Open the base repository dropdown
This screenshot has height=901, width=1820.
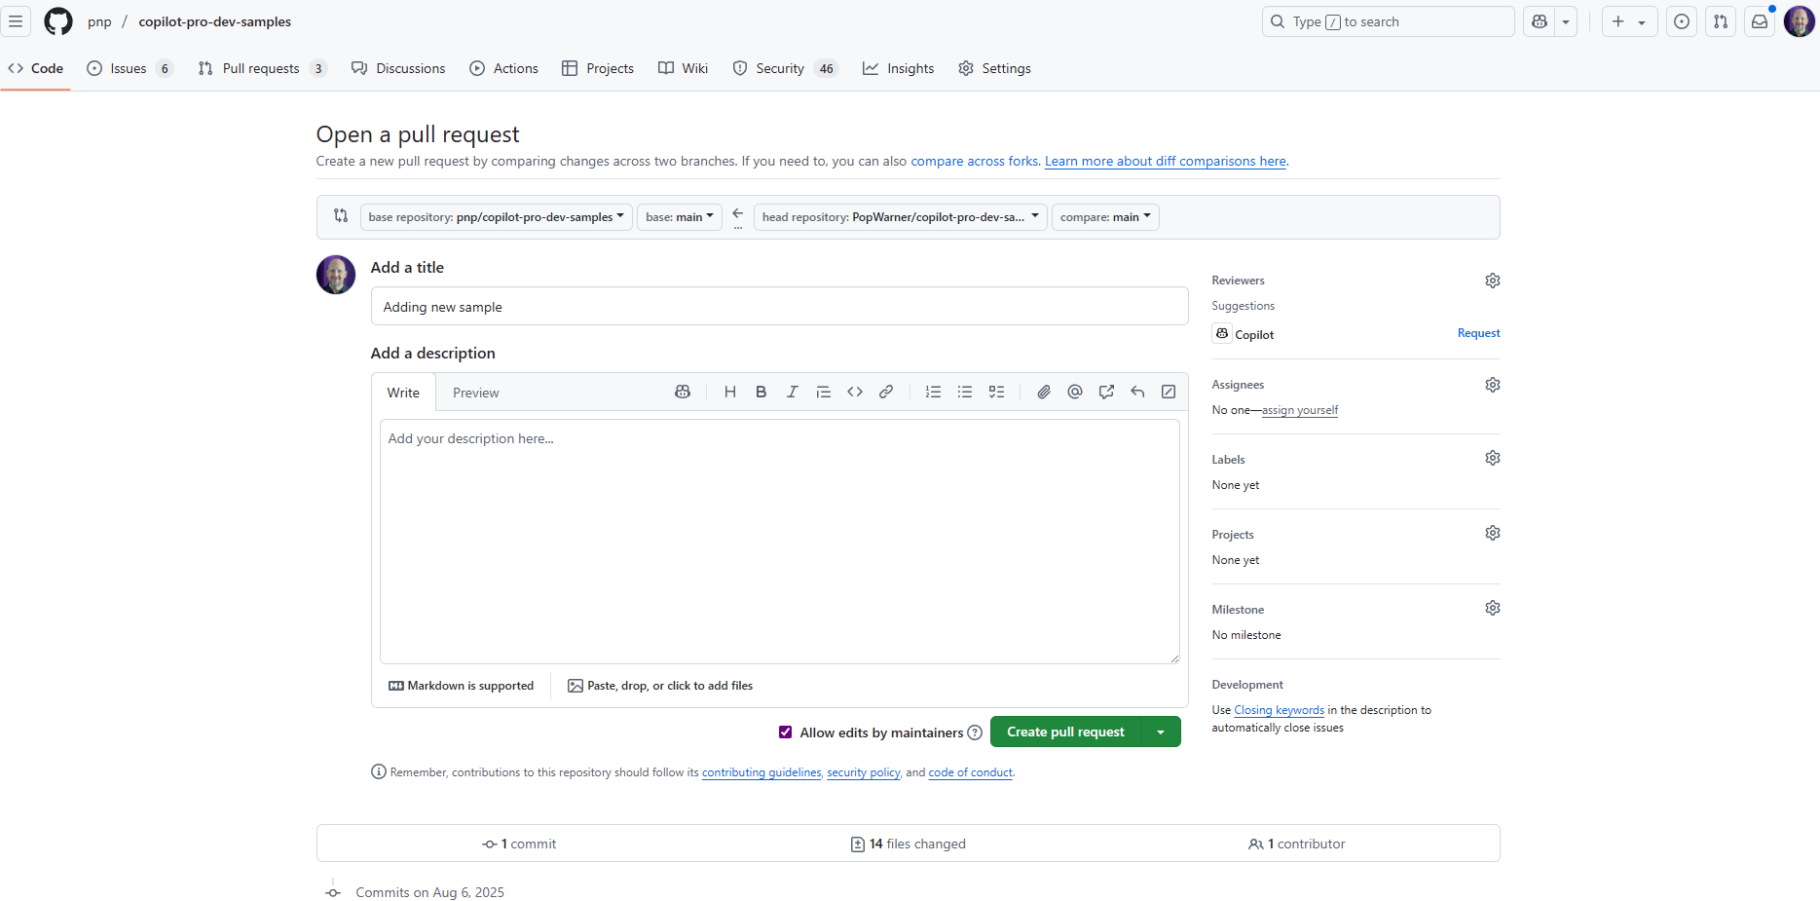[x=497, y=217]
